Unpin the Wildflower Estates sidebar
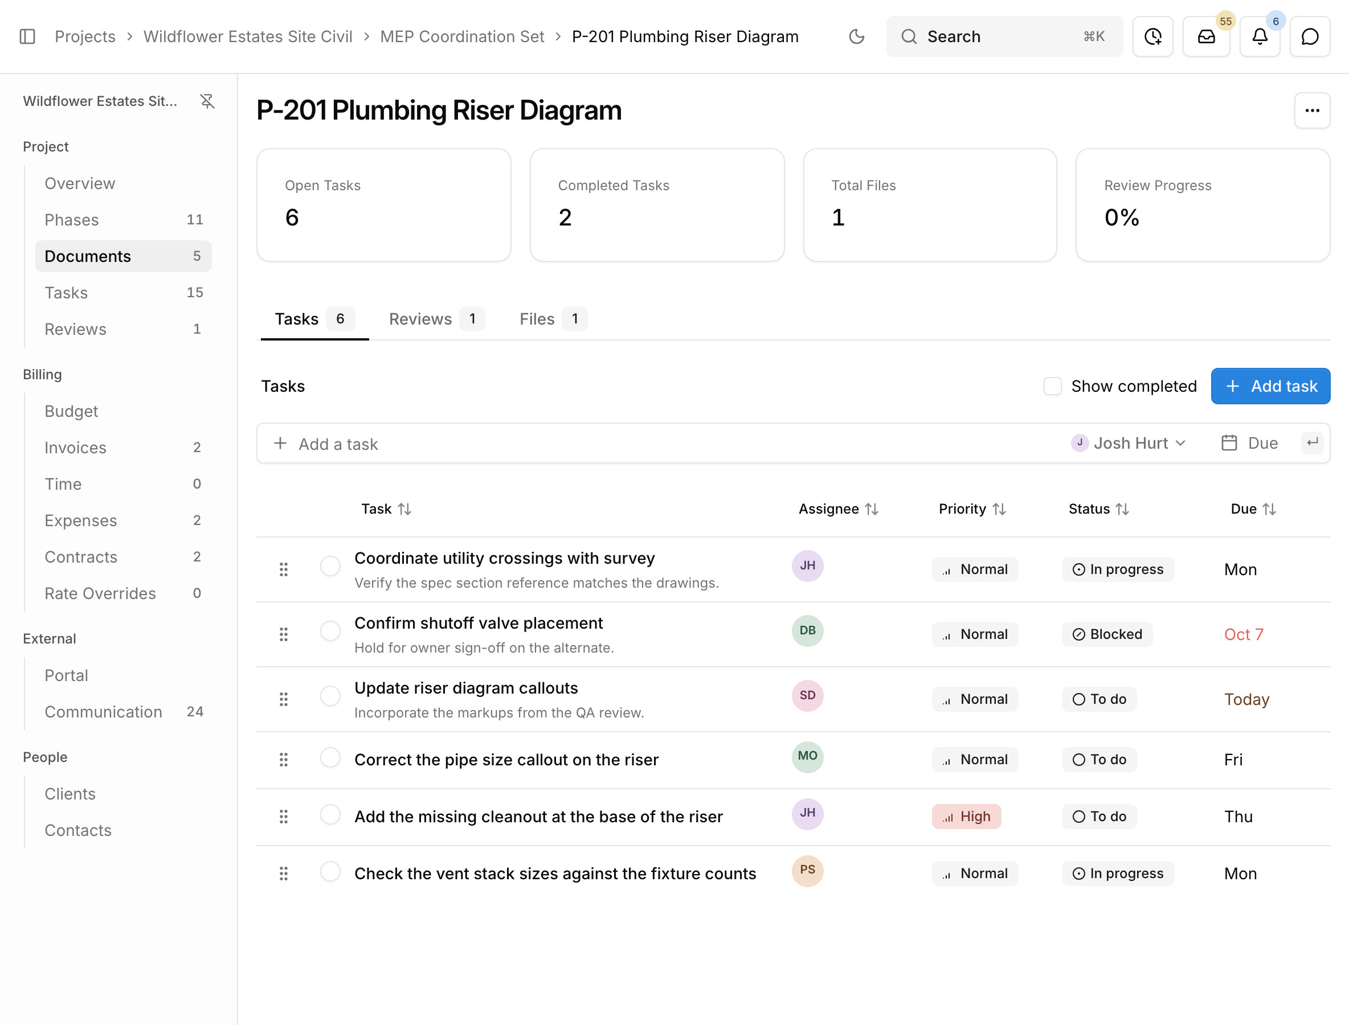Screen dimensions: 1349x1025 [207, 101]
